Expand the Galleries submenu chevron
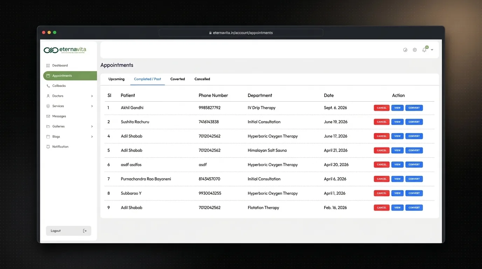This screenshot has width=482, height=269. [x=92, y=126]
